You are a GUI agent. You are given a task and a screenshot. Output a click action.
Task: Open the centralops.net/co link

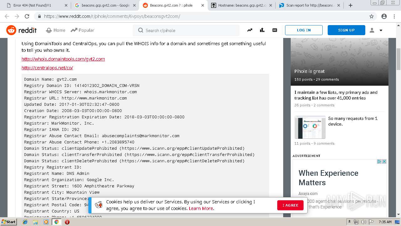47,68
